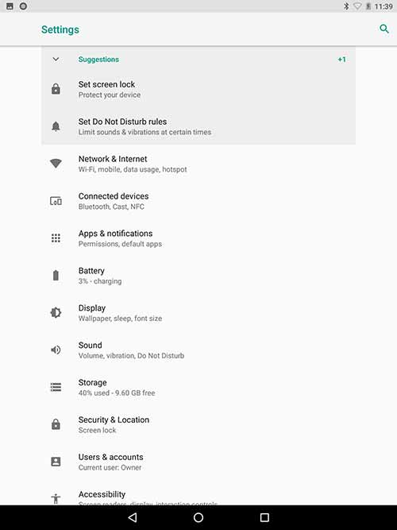Tap the lock icon for Set screen lock
Image resolution: width=397 pixels, height=530 pixels.
[x=56, y=89]
